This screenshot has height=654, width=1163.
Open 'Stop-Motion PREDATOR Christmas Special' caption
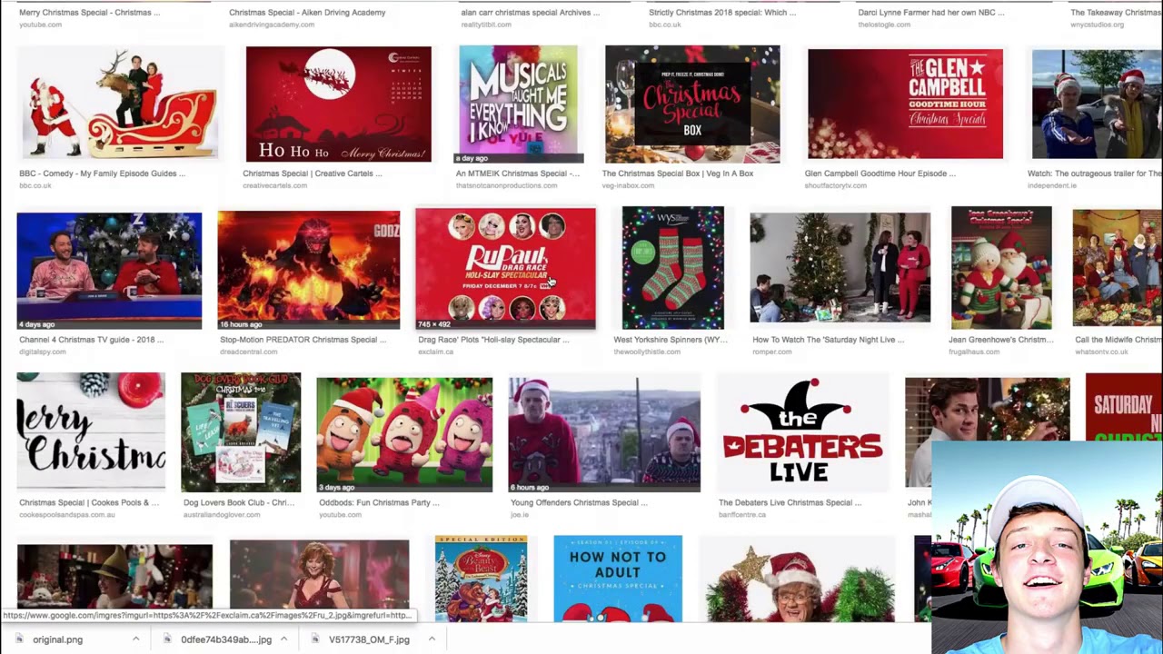point(303,340)
